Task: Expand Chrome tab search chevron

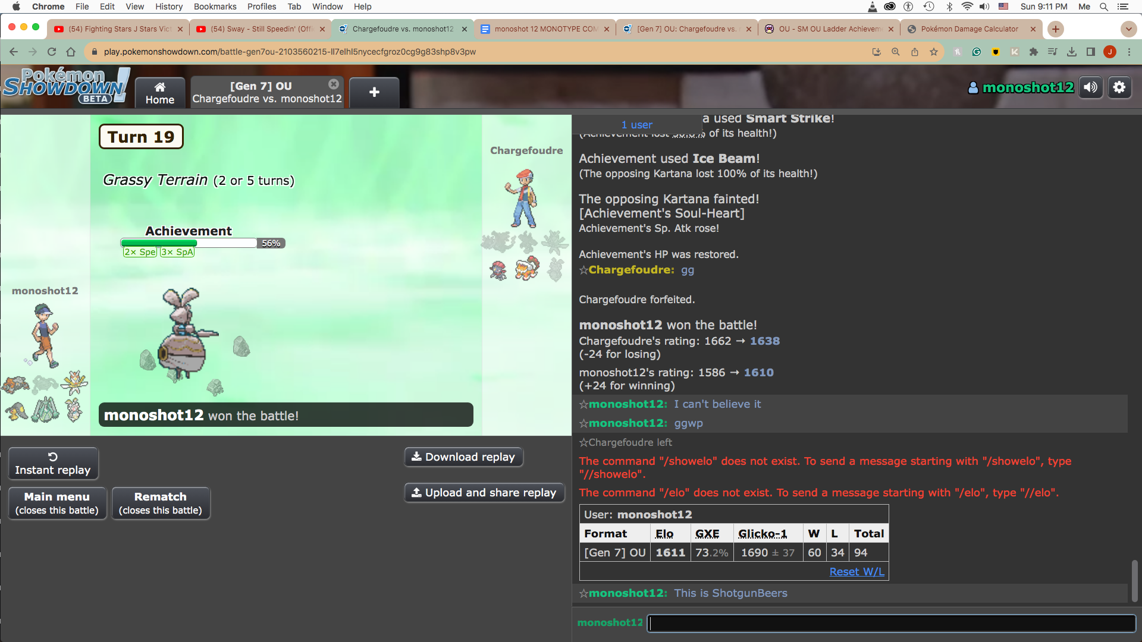Action: tap(1128, 29)
